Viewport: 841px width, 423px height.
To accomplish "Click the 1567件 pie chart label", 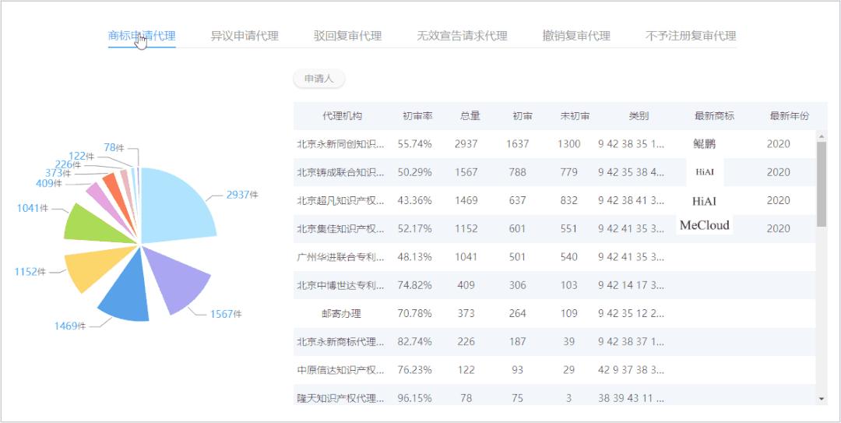I will (x=226, y=314).
